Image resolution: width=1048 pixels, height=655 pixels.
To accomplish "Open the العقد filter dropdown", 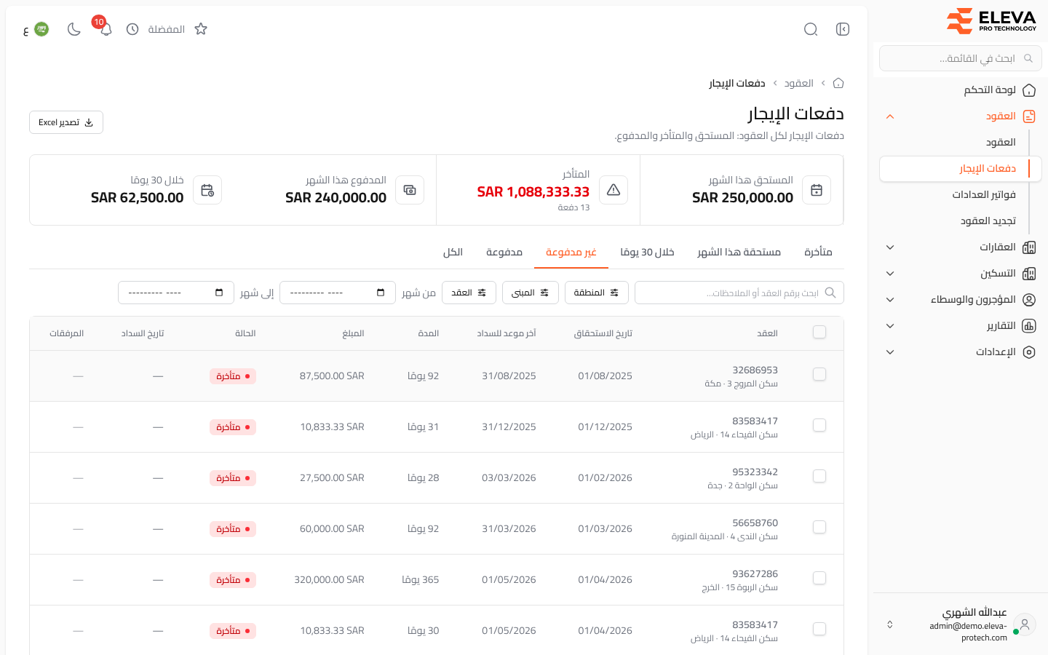I will point(469,293).
